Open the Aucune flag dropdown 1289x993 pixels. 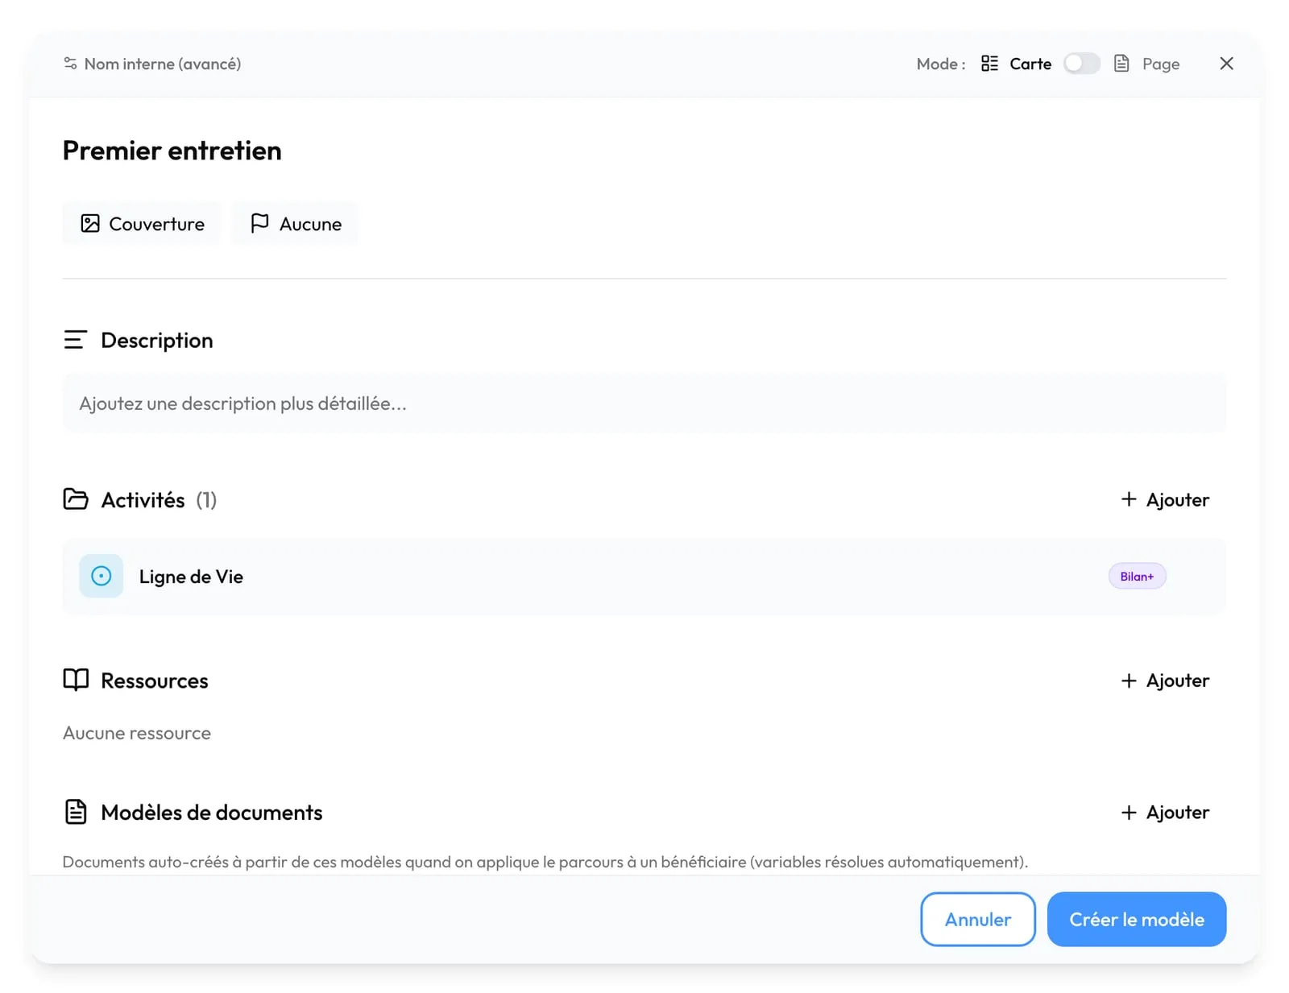coord(295,224)
